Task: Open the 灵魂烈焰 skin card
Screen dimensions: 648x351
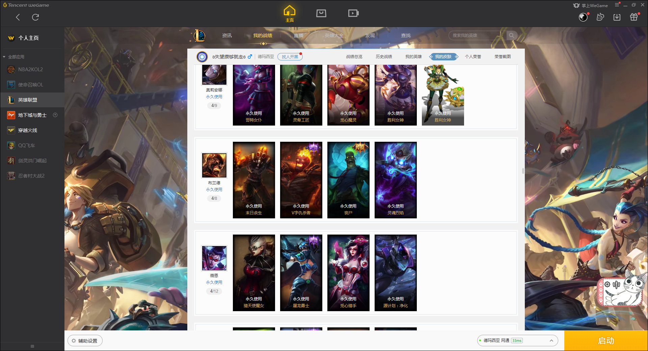Action: click(x=396, y=180)
